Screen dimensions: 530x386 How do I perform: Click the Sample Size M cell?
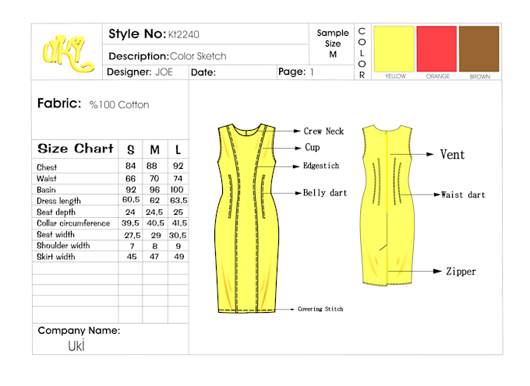(333, 44)
